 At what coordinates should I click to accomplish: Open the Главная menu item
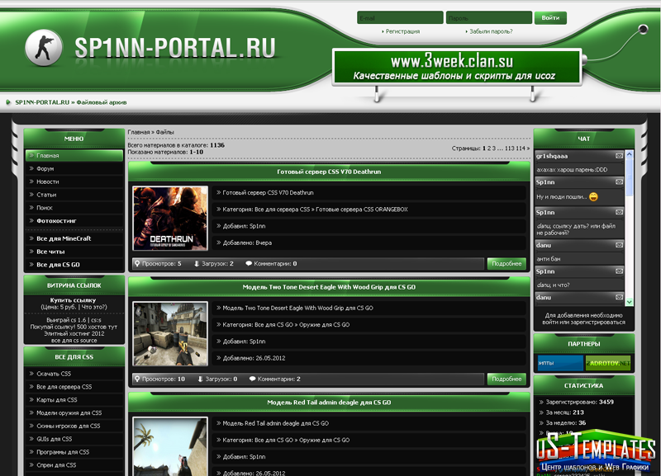[74, 155]
